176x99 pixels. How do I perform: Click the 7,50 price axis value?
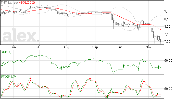pos(167,34)
